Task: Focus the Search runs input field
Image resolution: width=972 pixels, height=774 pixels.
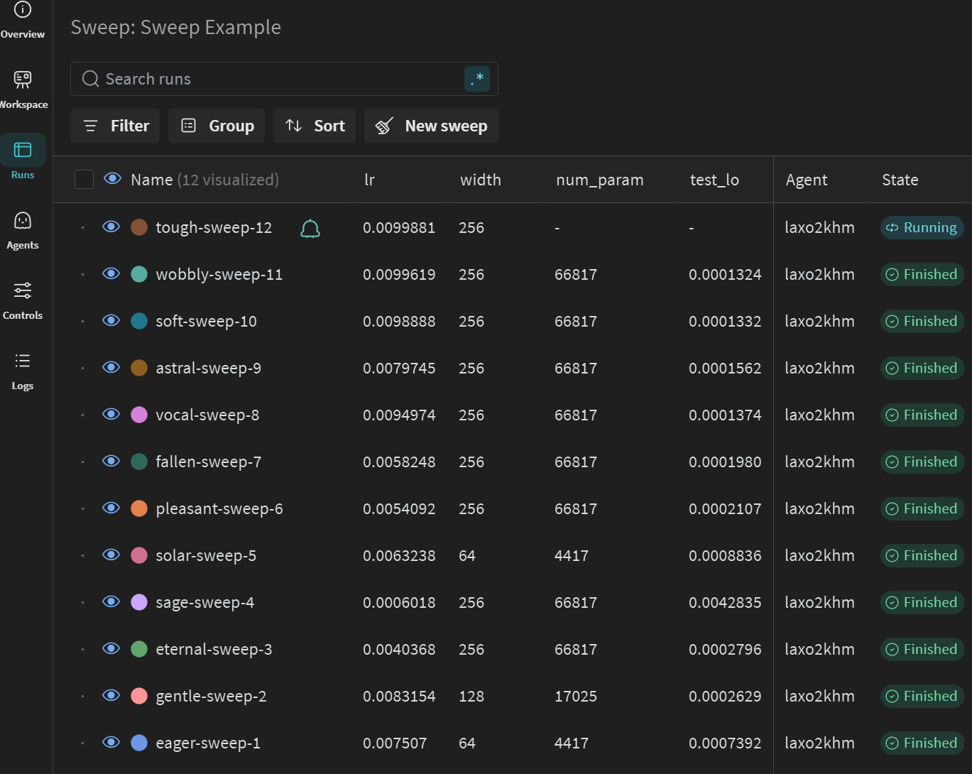Action: pyautogui.click(x=277, y=79)
